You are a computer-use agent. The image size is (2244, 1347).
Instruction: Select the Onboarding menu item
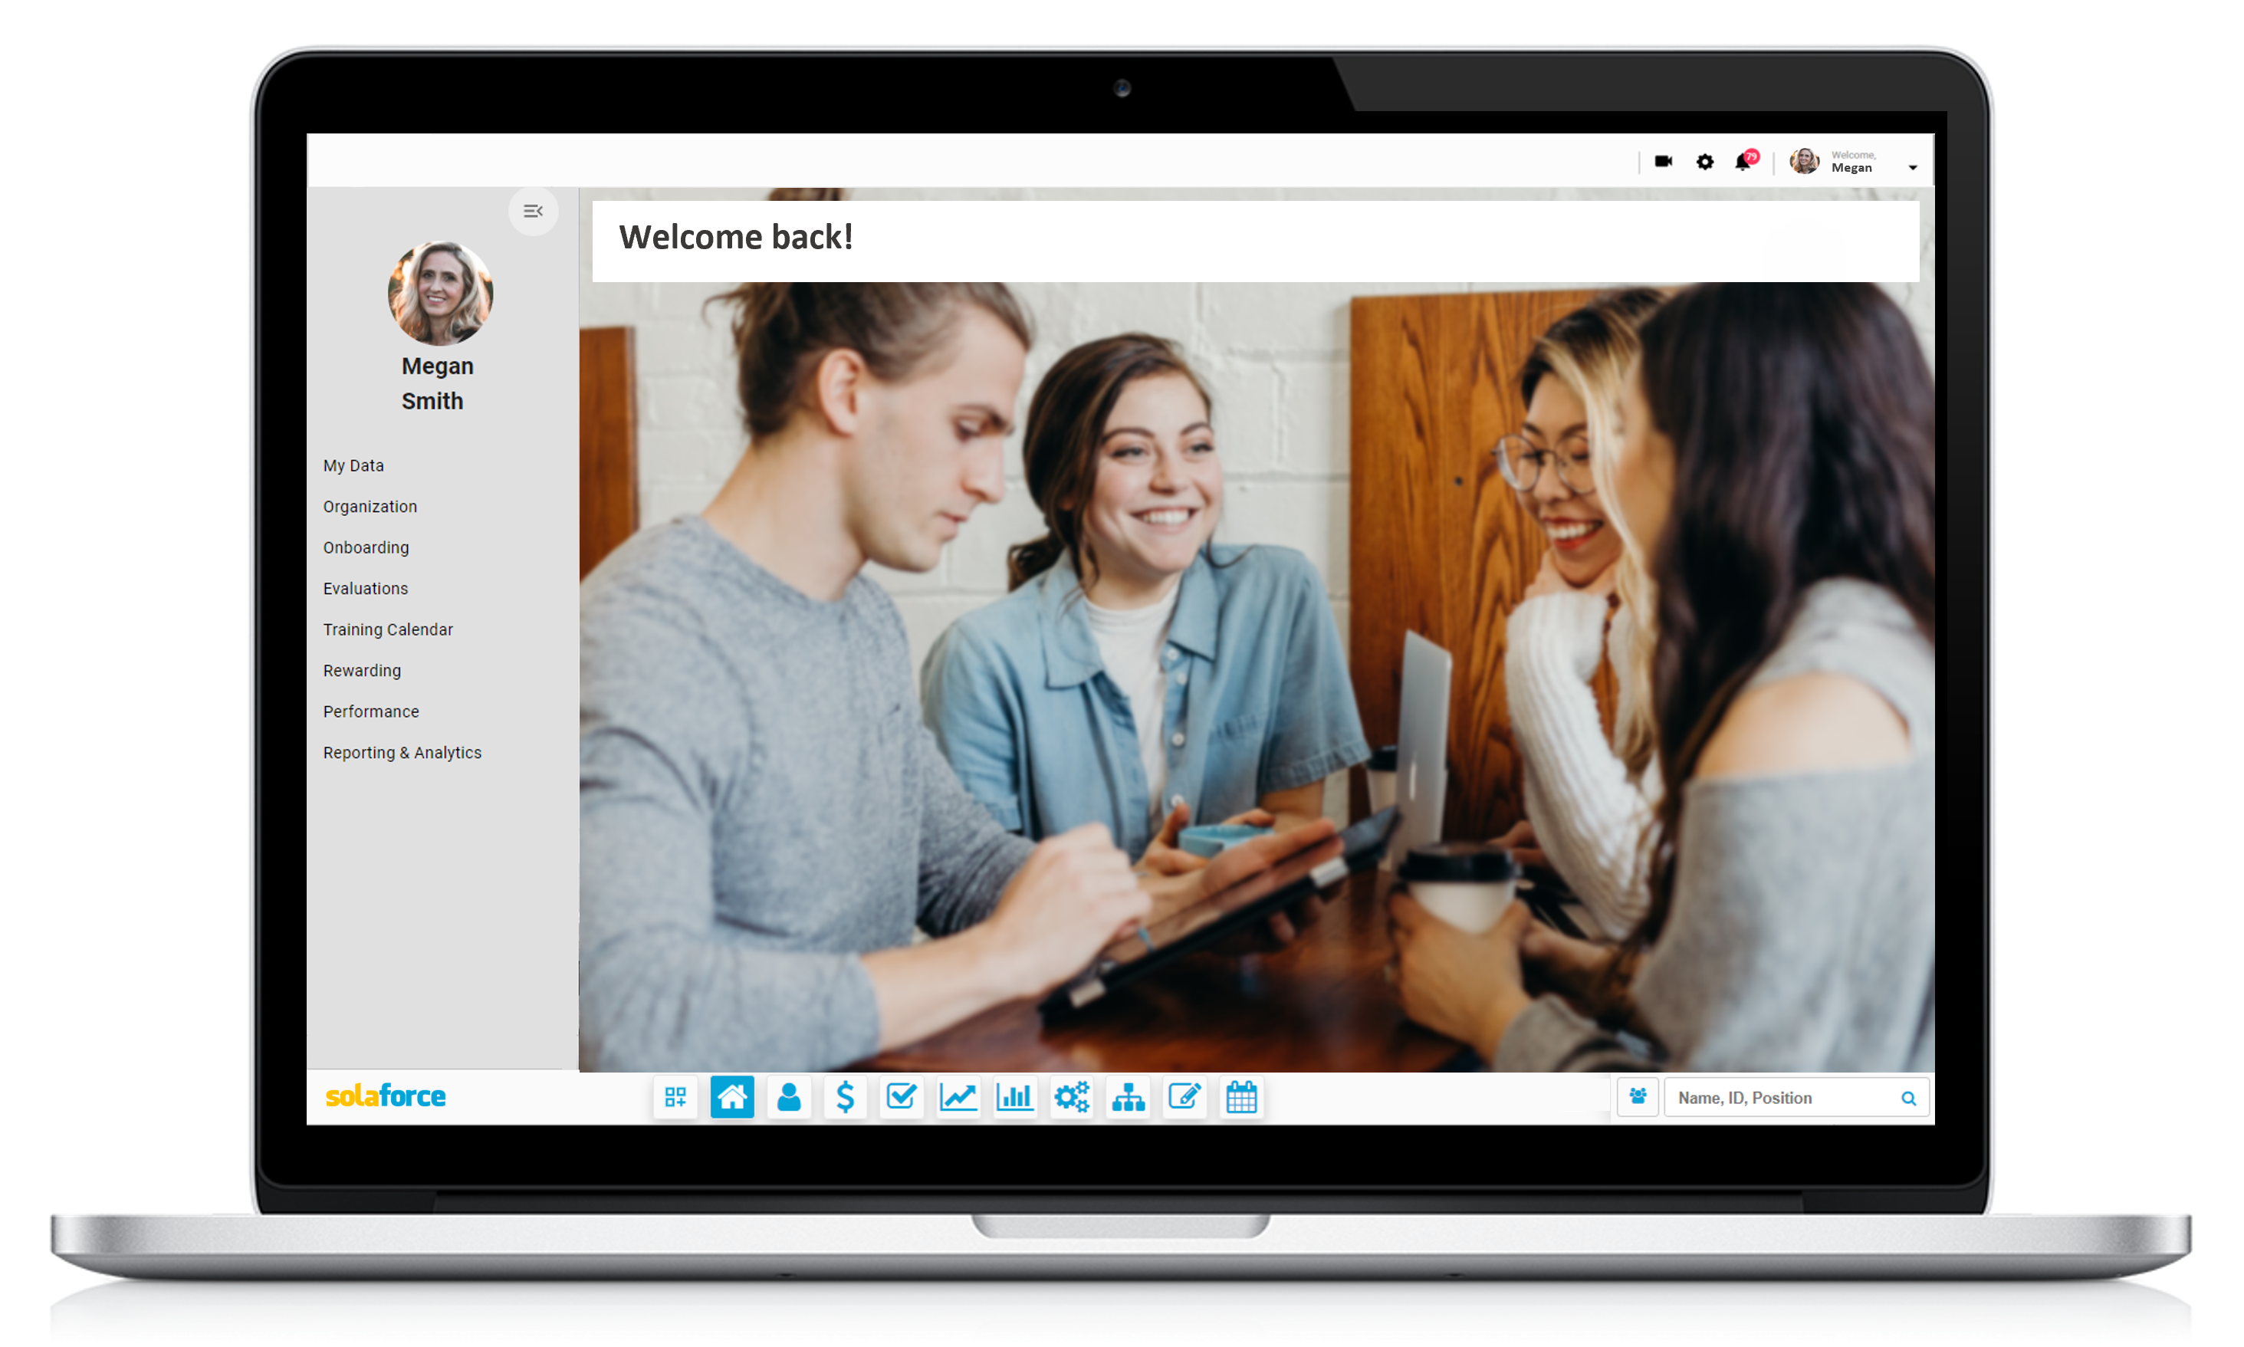[366, 547]
